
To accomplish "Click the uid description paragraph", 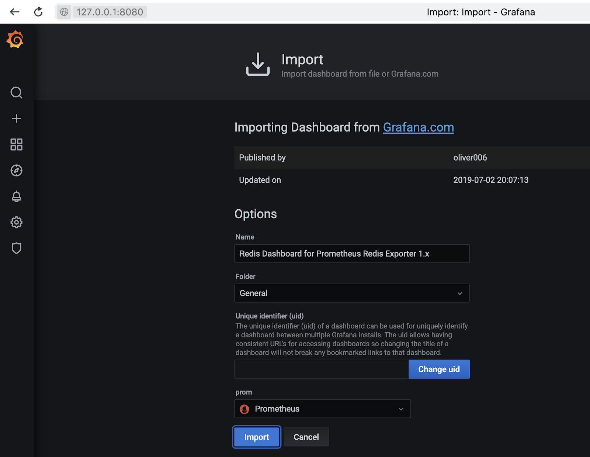I will 352,339.
